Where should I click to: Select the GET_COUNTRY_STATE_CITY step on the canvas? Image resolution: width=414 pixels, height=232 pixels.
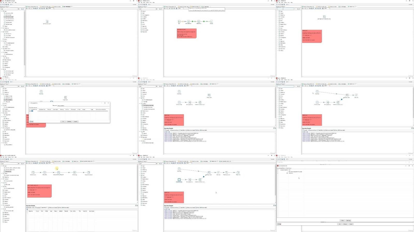[58, 172]
